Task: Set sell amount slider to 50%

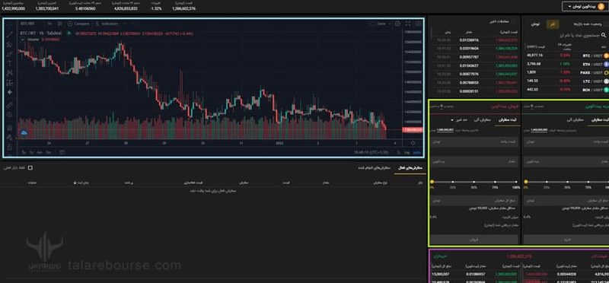Action: [x=474, y=182]
